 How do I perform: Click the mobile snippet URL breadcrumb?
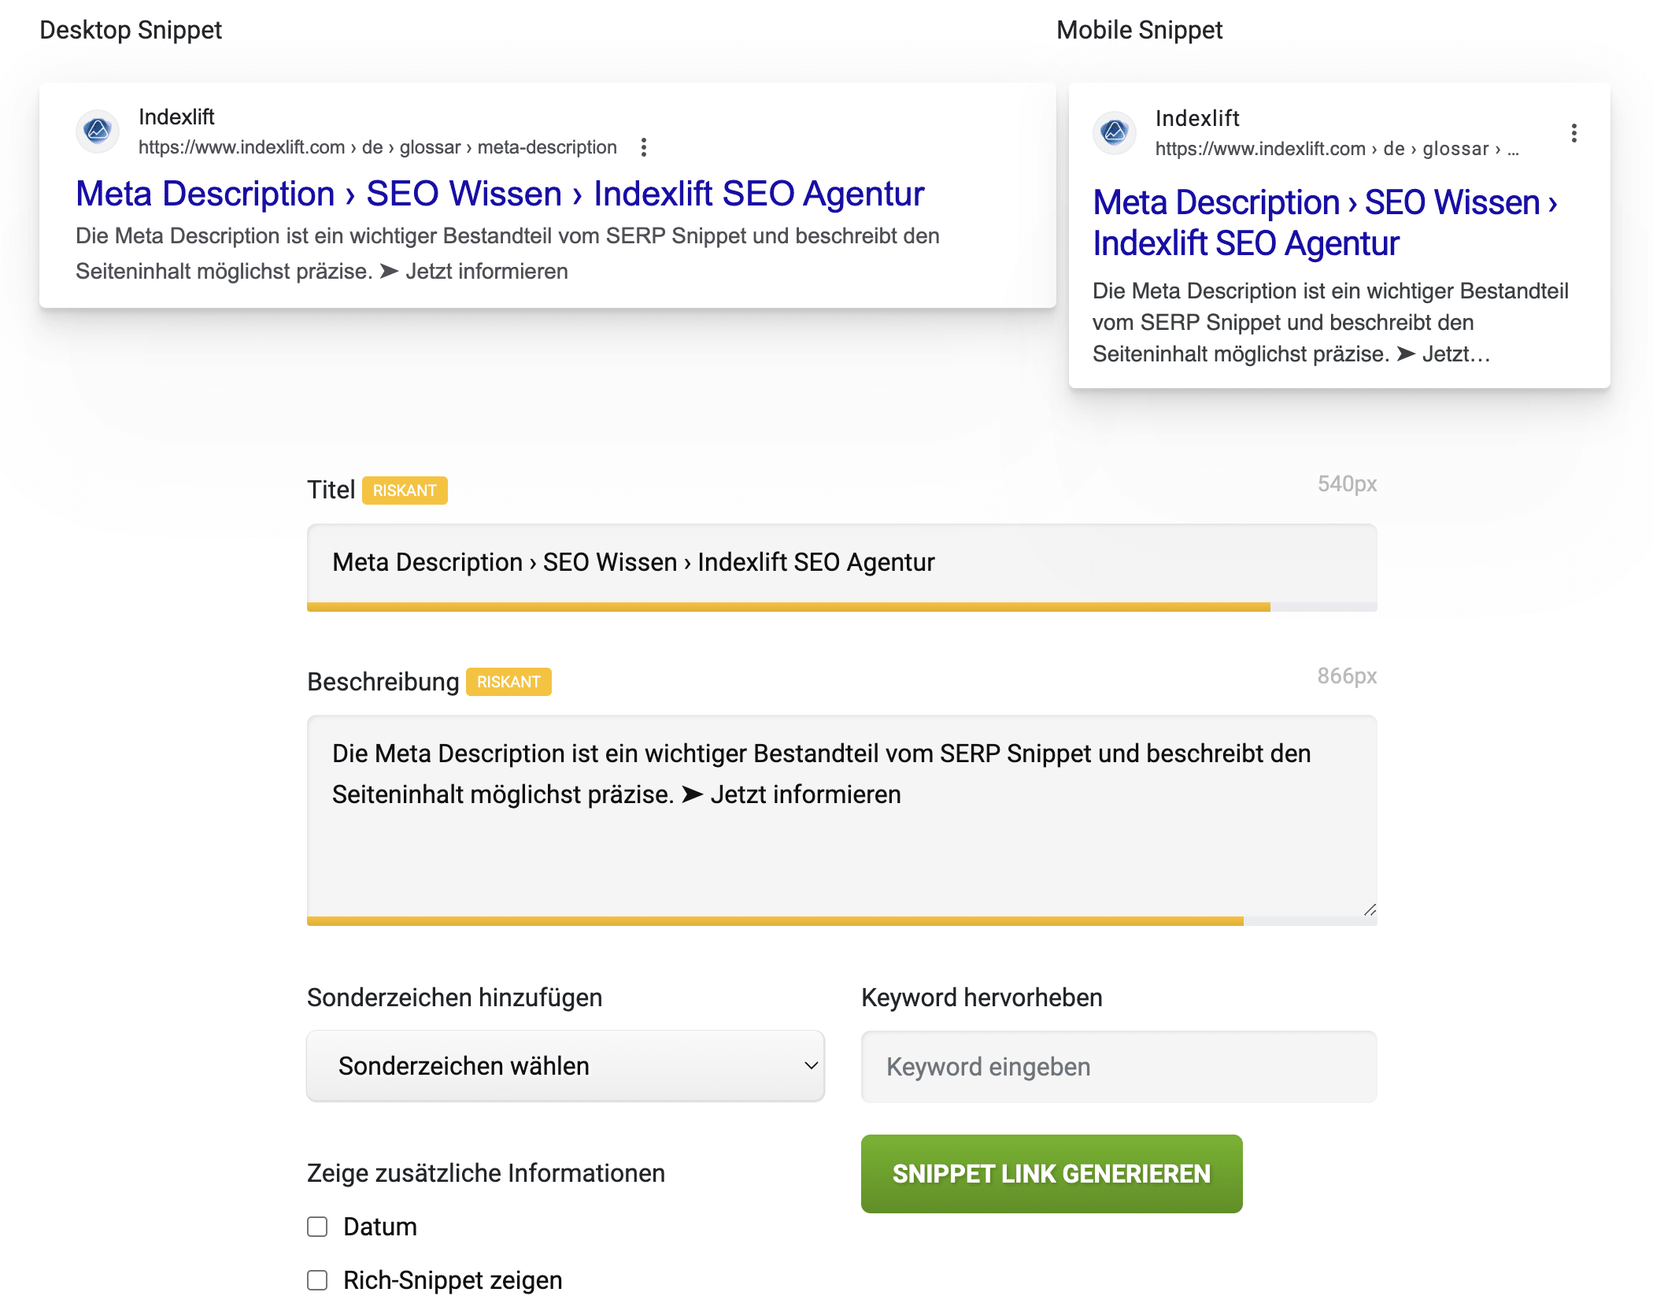pos(1337,149)
